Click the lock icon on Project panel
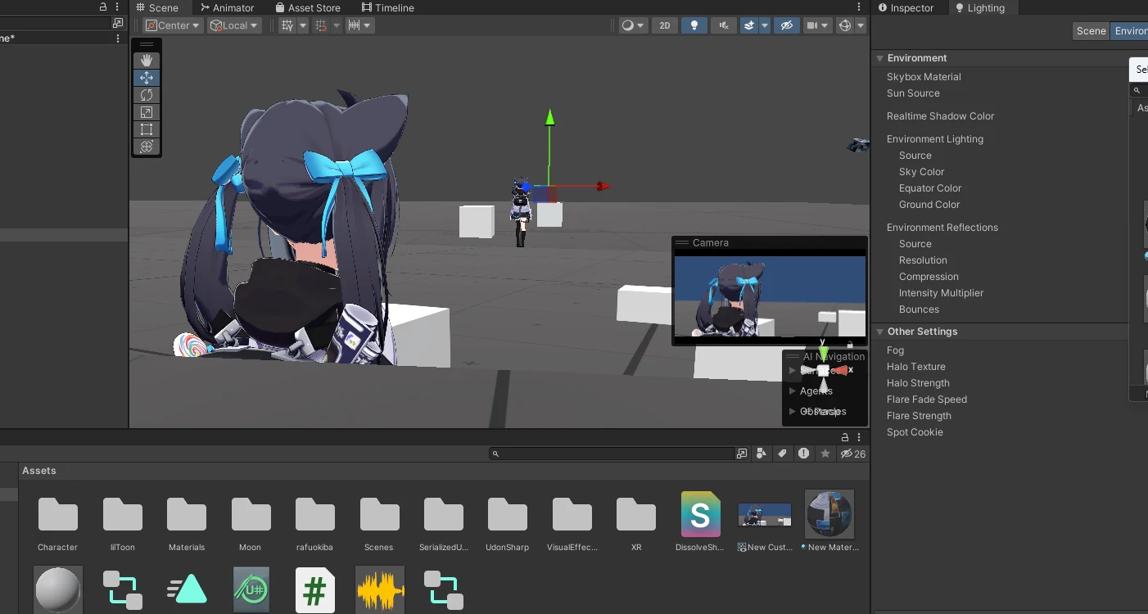This screenshot has height=614, width=1148. coord(845,437)
